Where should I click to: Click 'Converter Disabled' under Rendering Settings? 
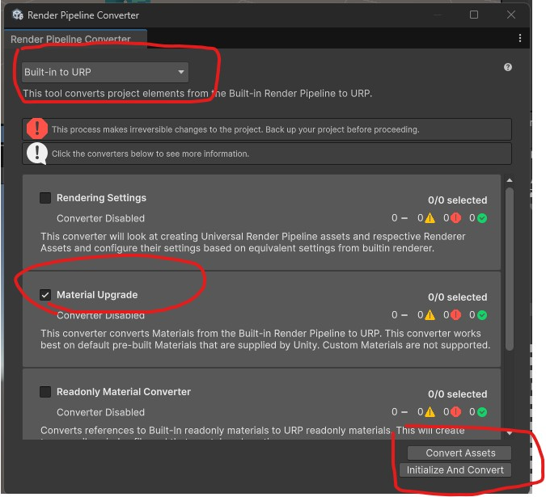click(100, 218)
